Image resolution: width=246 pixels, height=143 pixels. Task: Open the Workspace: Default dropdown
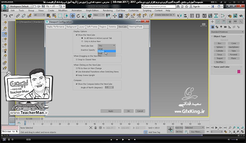coord(21,6)
